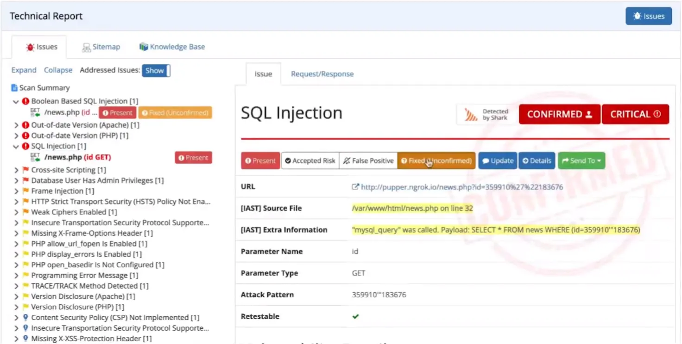The image size is (682, 344).
Task: Click yellow flag of Version Disclosure (PHP)
Action: click(x=25, y=307)
